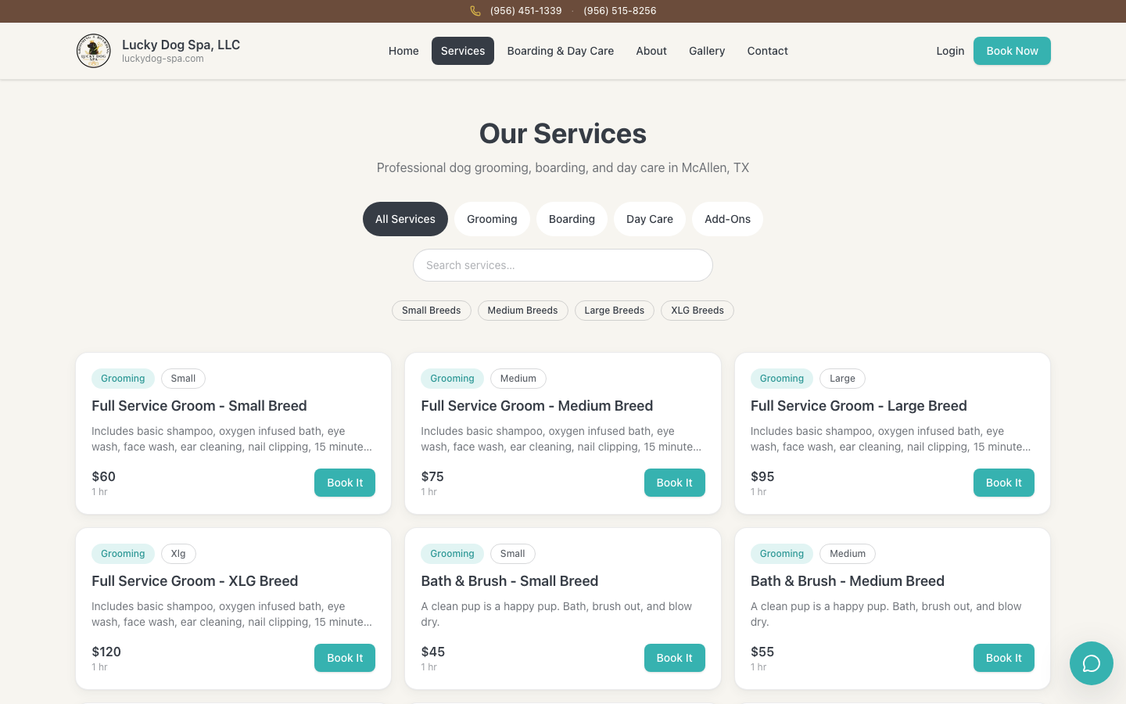The image size is (1126, 704).
Task: Book Full Service Groom Large Breed
Action: (x=1004, y=483)
